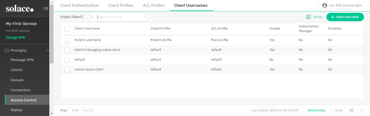Tick the solace-cloud-client row checkbox
The height and width of the screenshot is (116, 370).
click(67, 69)
